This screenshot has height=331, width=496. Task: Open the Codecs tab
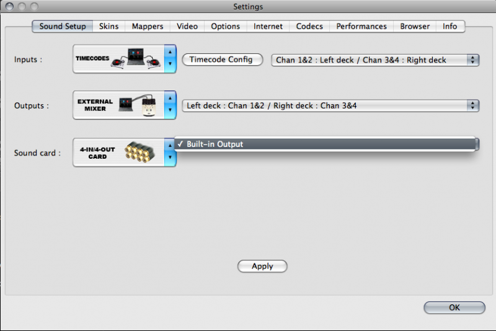[x=309, y=27]
